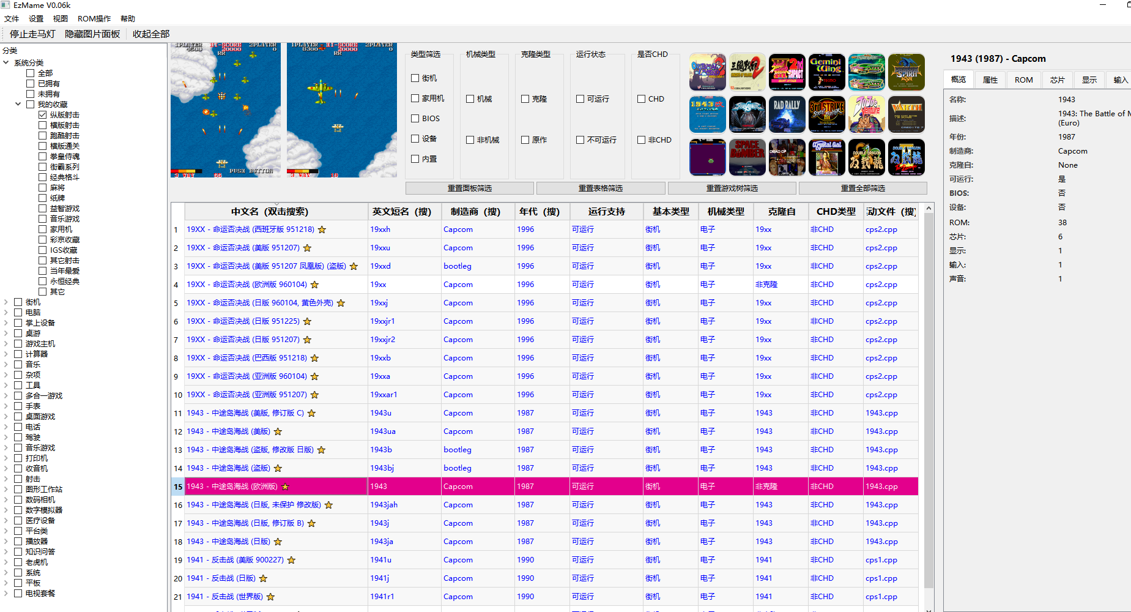Click the star on 1943 盗版 row
Screen dimensions: 1131x612
tap(278, 468)
